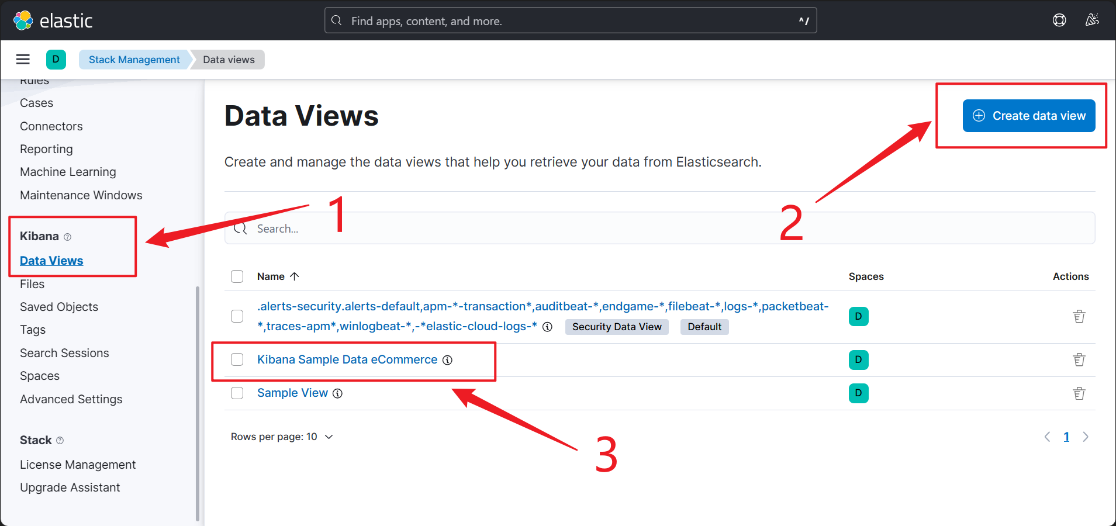
Task: Click the Create data view button
Action: pos(1028,116)
